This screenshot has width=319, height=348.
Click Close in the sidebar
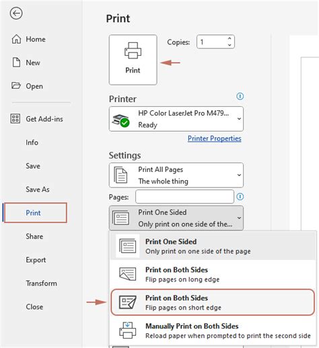click(34, 307)
